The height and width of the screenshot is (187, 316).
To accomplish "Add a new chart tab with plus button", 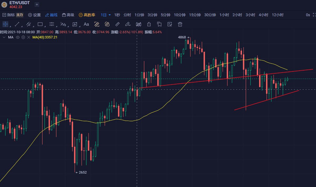I will [37, 4].
